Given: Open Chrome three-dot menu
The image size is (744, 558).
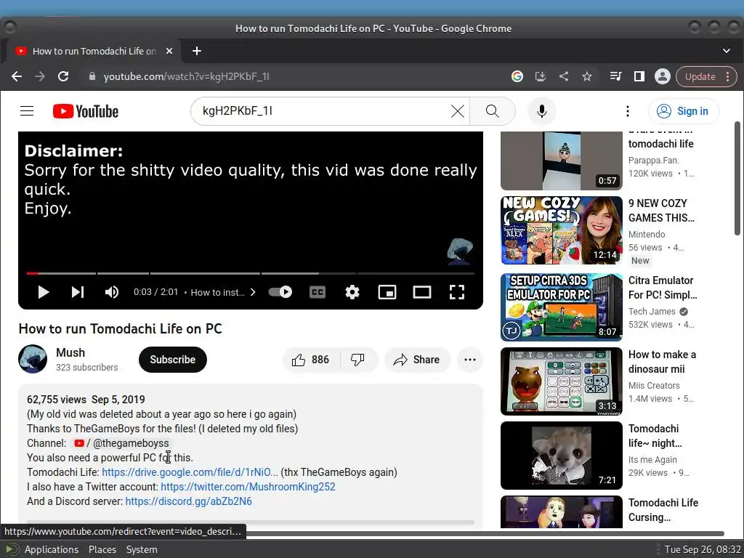Looking at the screenshot, I should (728, 76).
